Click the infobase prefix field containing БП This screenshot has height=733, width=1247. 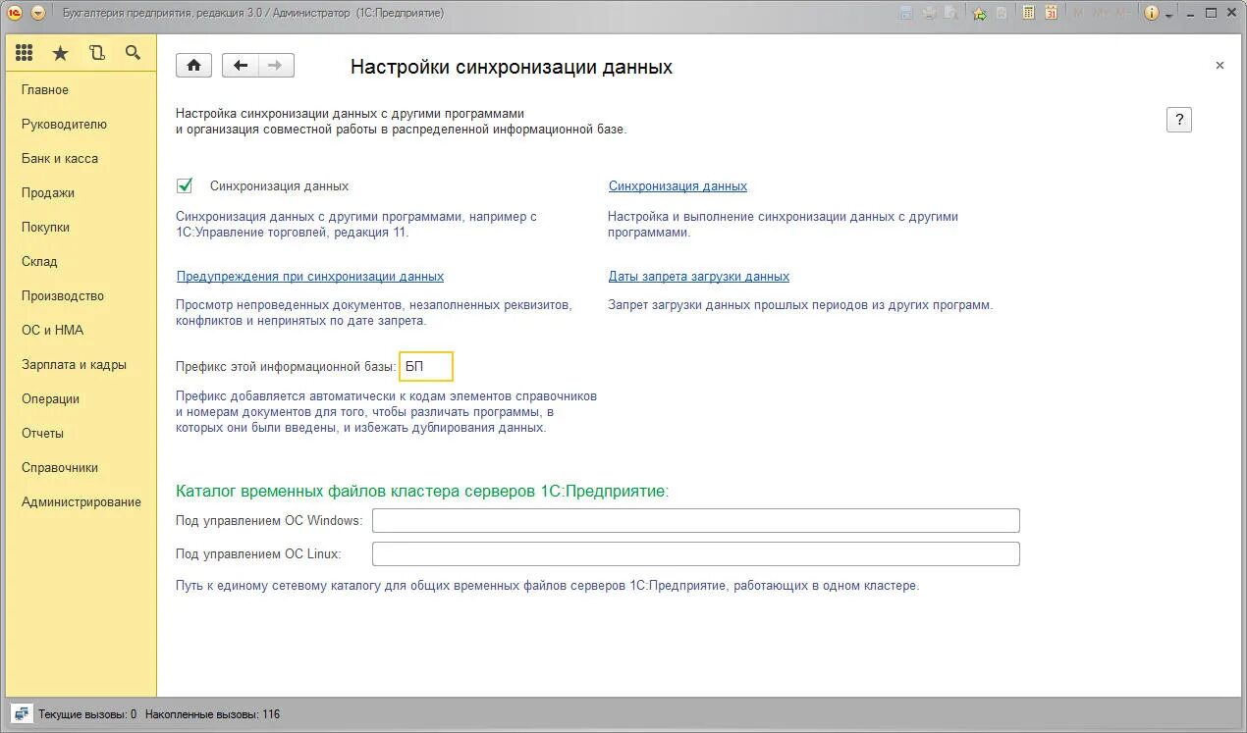[425, 366]
